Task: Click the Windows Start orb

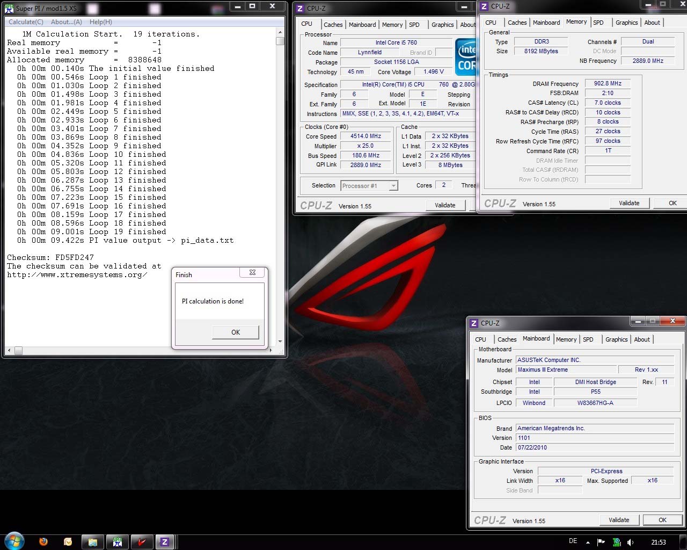Action: click(14, 541)
